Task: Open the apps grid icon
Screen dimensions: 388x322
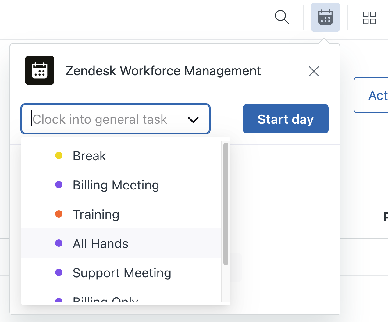Action: [369, 18]
